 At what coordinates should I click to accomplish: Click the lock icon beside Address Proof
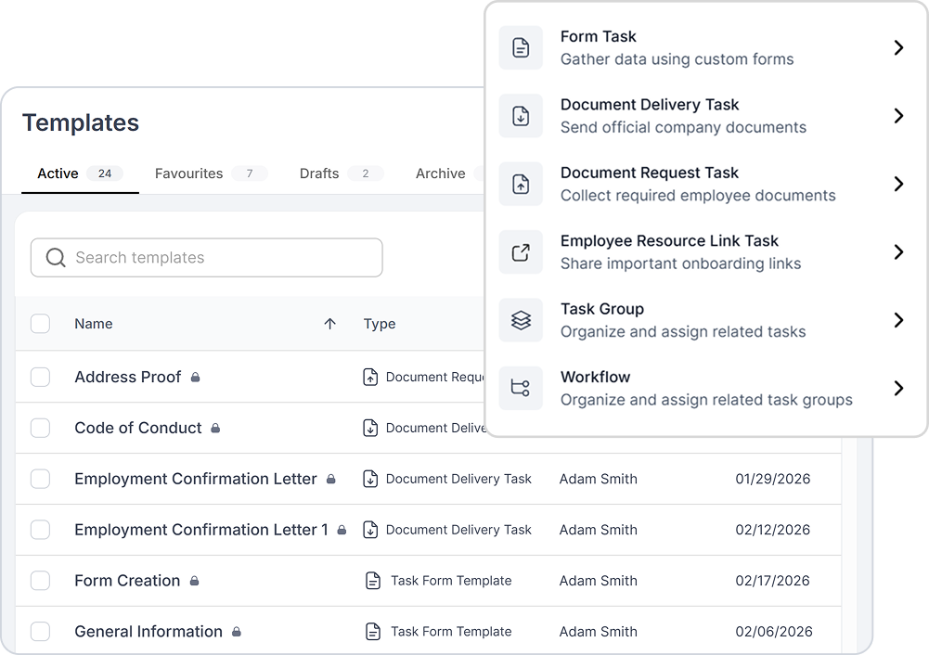196,378
